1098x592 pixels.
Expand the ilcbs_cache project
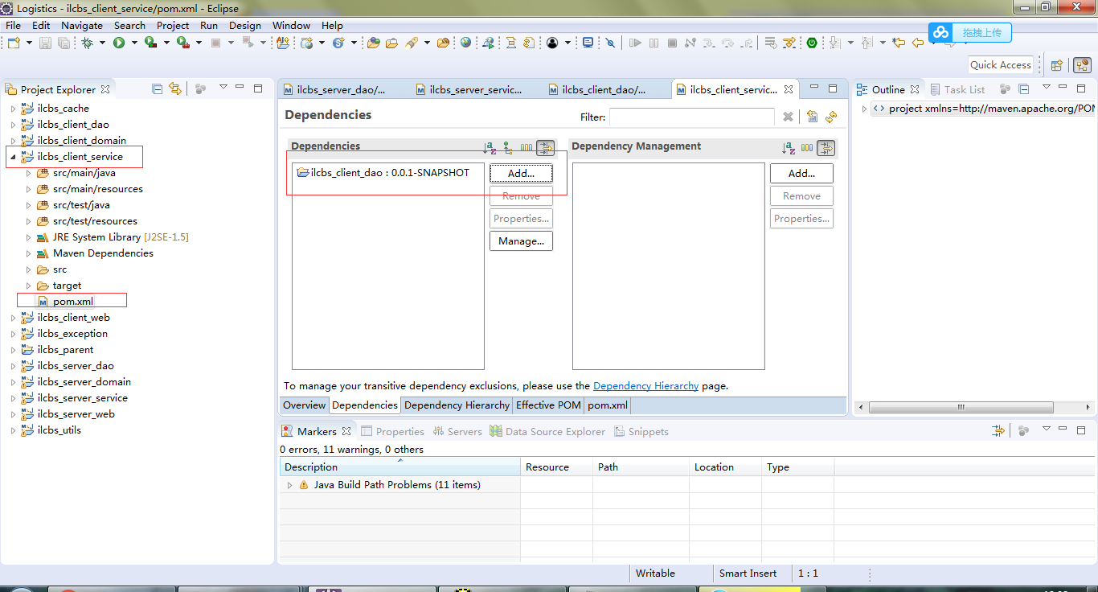(13, 109)
